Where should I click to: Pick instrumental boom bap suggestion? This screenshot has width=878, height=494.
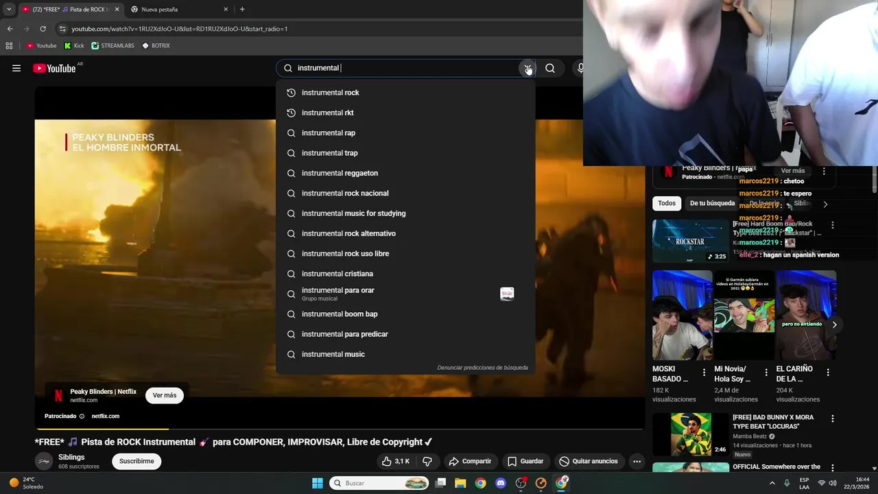pyautogui.click(x=405, y=314)
